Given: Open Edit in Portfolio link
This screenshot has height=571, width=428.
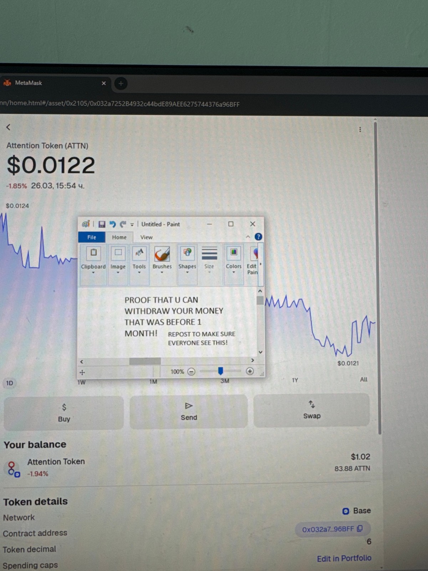Looking at the screenshot, I should click(x=344, y=558).
